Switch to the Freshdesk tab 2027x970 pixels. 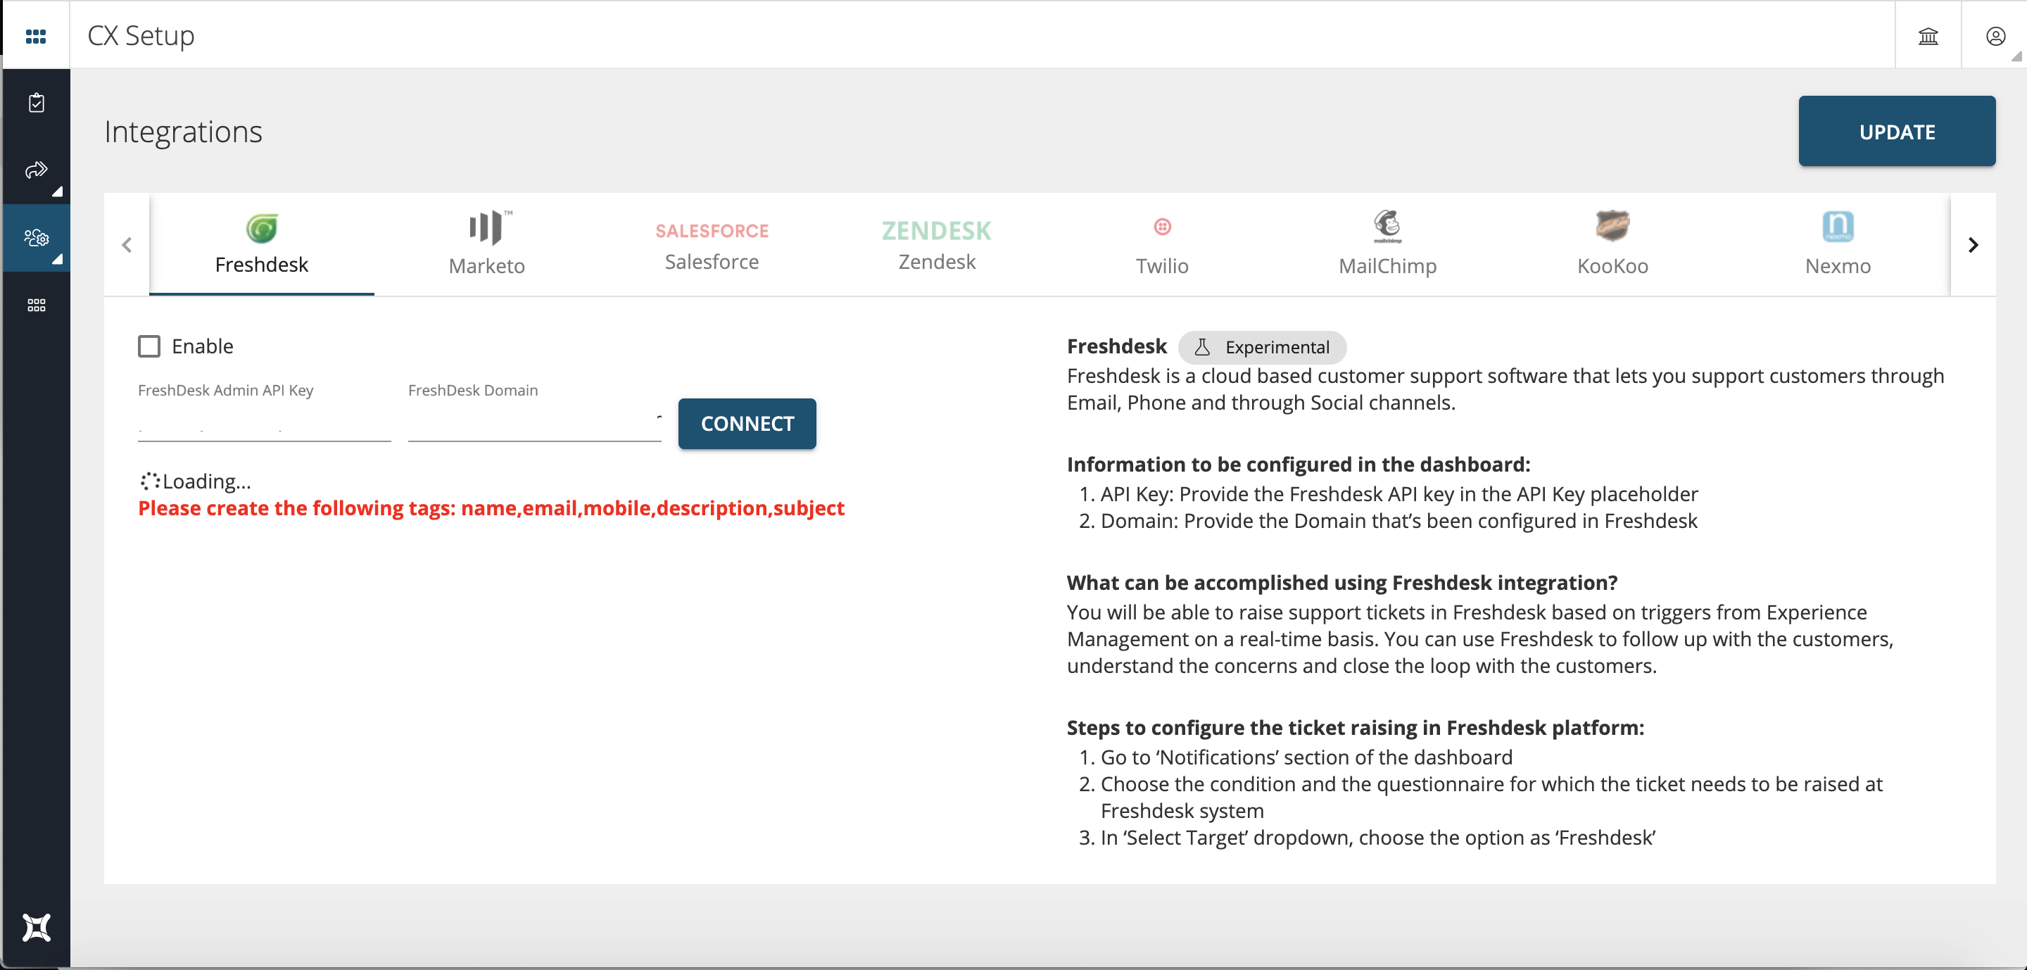click(261, 245)
